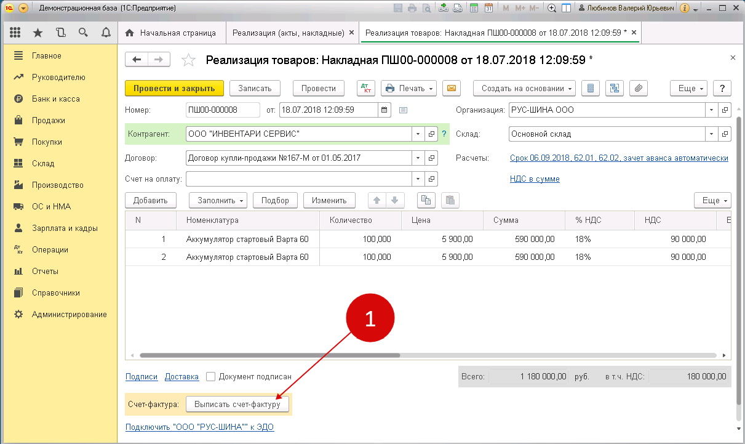The width and height of the screenshot is (745, 444).
Task: Click Номер field ПШ00-000008
Action: pos(223,110)
